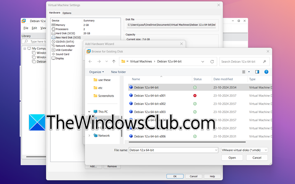Open the 'use these' folder in sidebar

[102, 80]
